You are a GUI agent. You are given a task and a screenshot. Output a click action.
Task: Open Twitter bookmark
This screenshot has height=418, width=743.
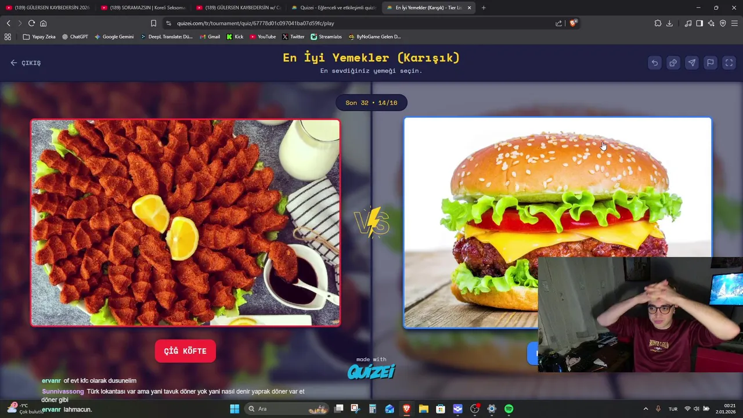pos(293,37)
